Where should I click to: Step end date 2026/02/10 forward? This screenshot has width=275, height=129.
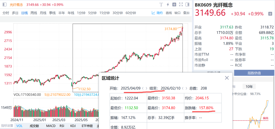pyautogui.click(x=186, y=88)
